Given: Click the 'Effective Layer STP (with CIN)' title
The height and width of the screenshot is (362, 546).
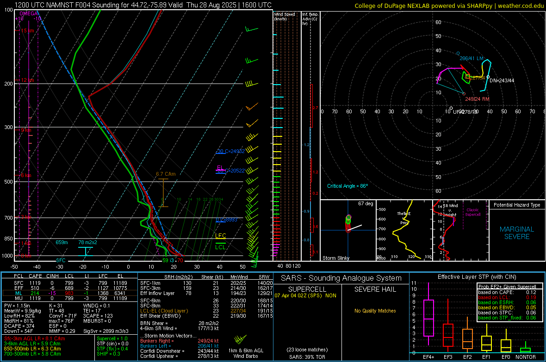Looking at the screenshot, I should click(477, 277).
